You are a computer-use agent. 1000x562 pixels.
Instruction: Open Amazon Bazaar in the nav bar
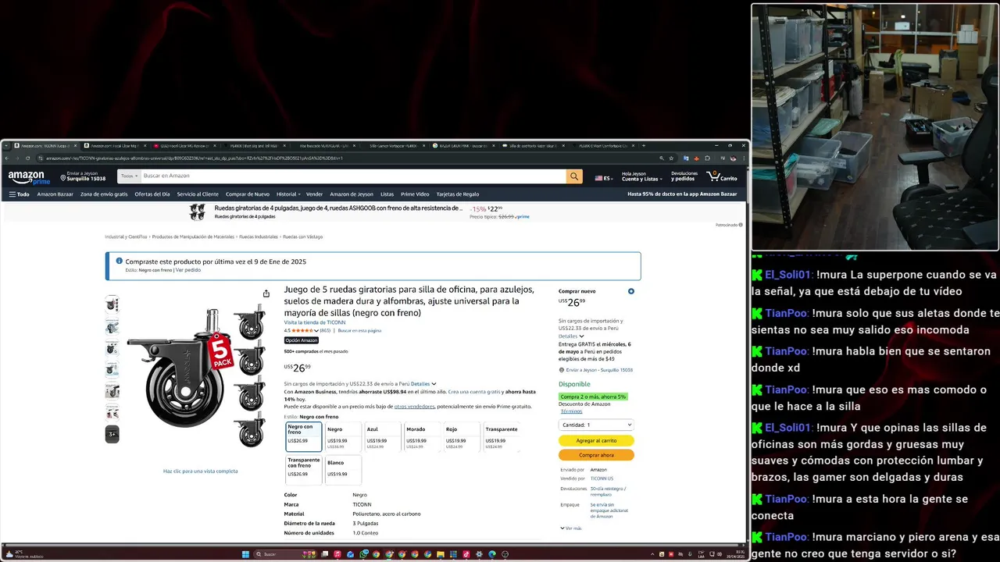(x=55, y=194)
